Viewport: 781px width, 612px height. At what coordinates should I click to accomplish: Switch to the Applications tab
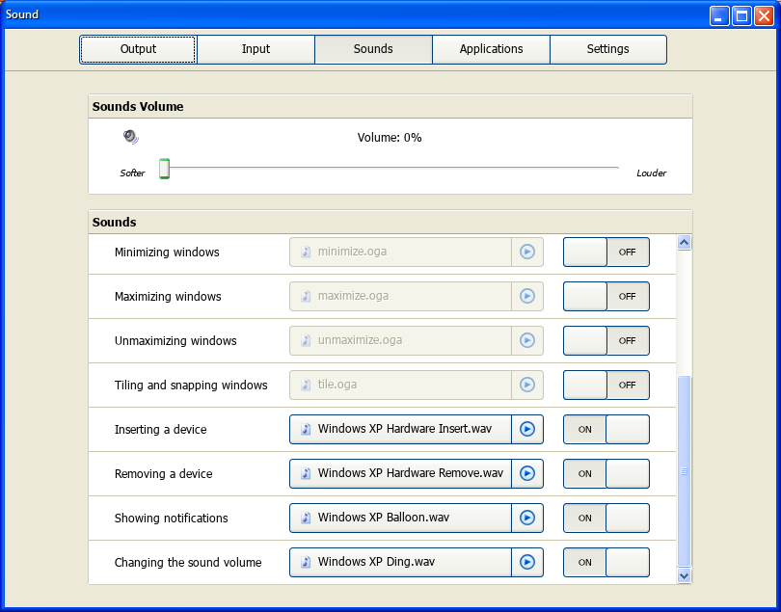(x=491, y=49)
